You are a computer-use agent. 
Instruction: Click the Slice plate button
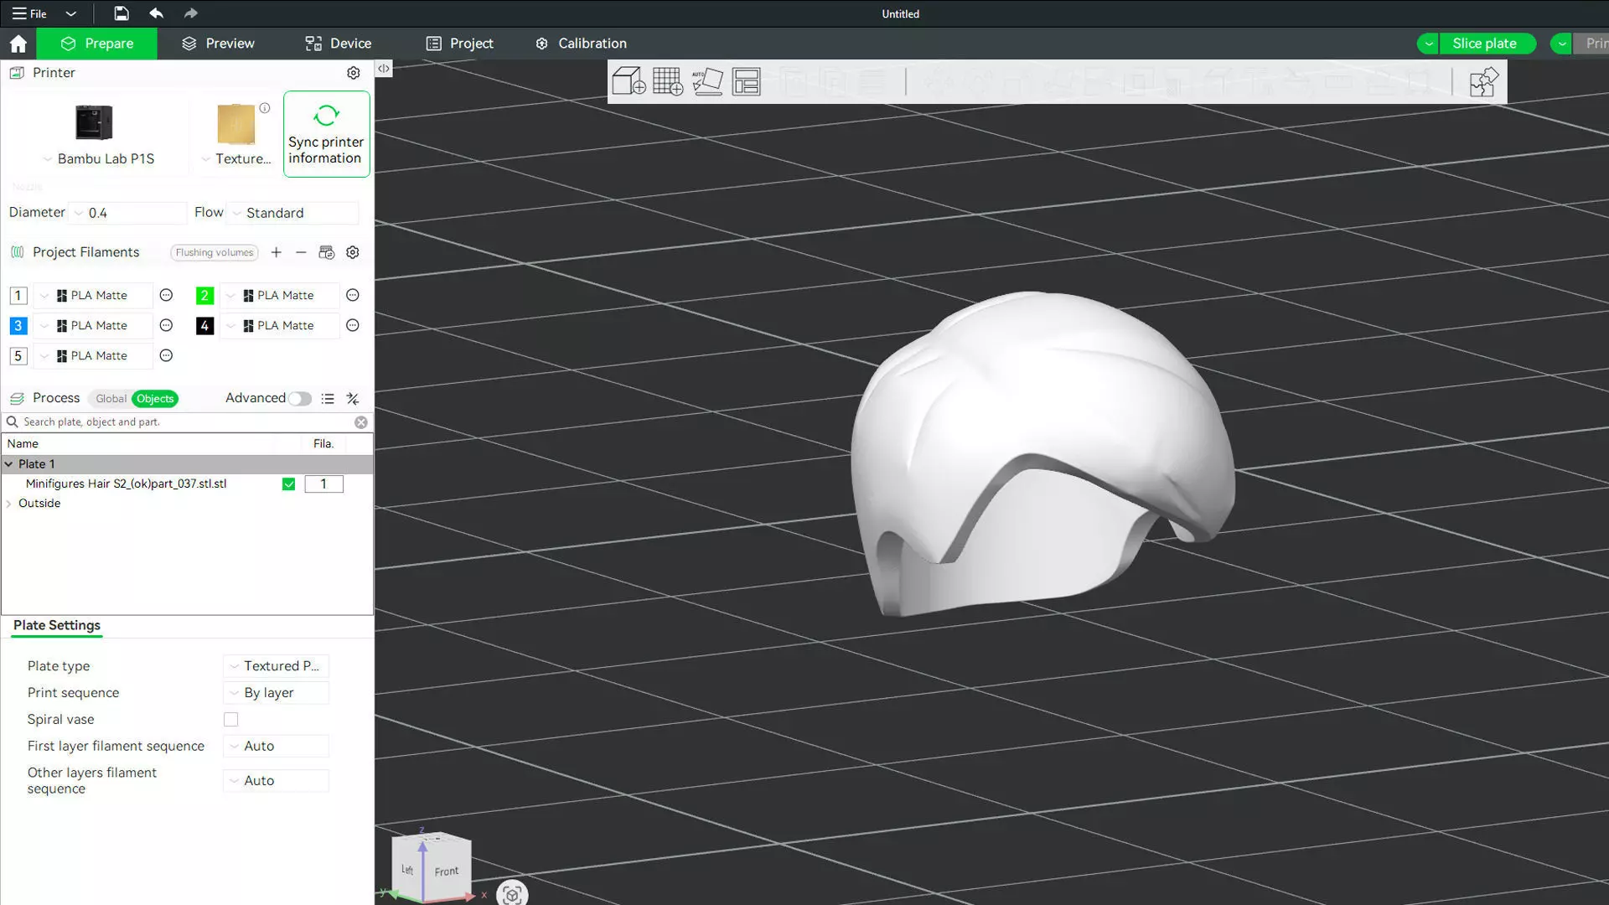1484,44
